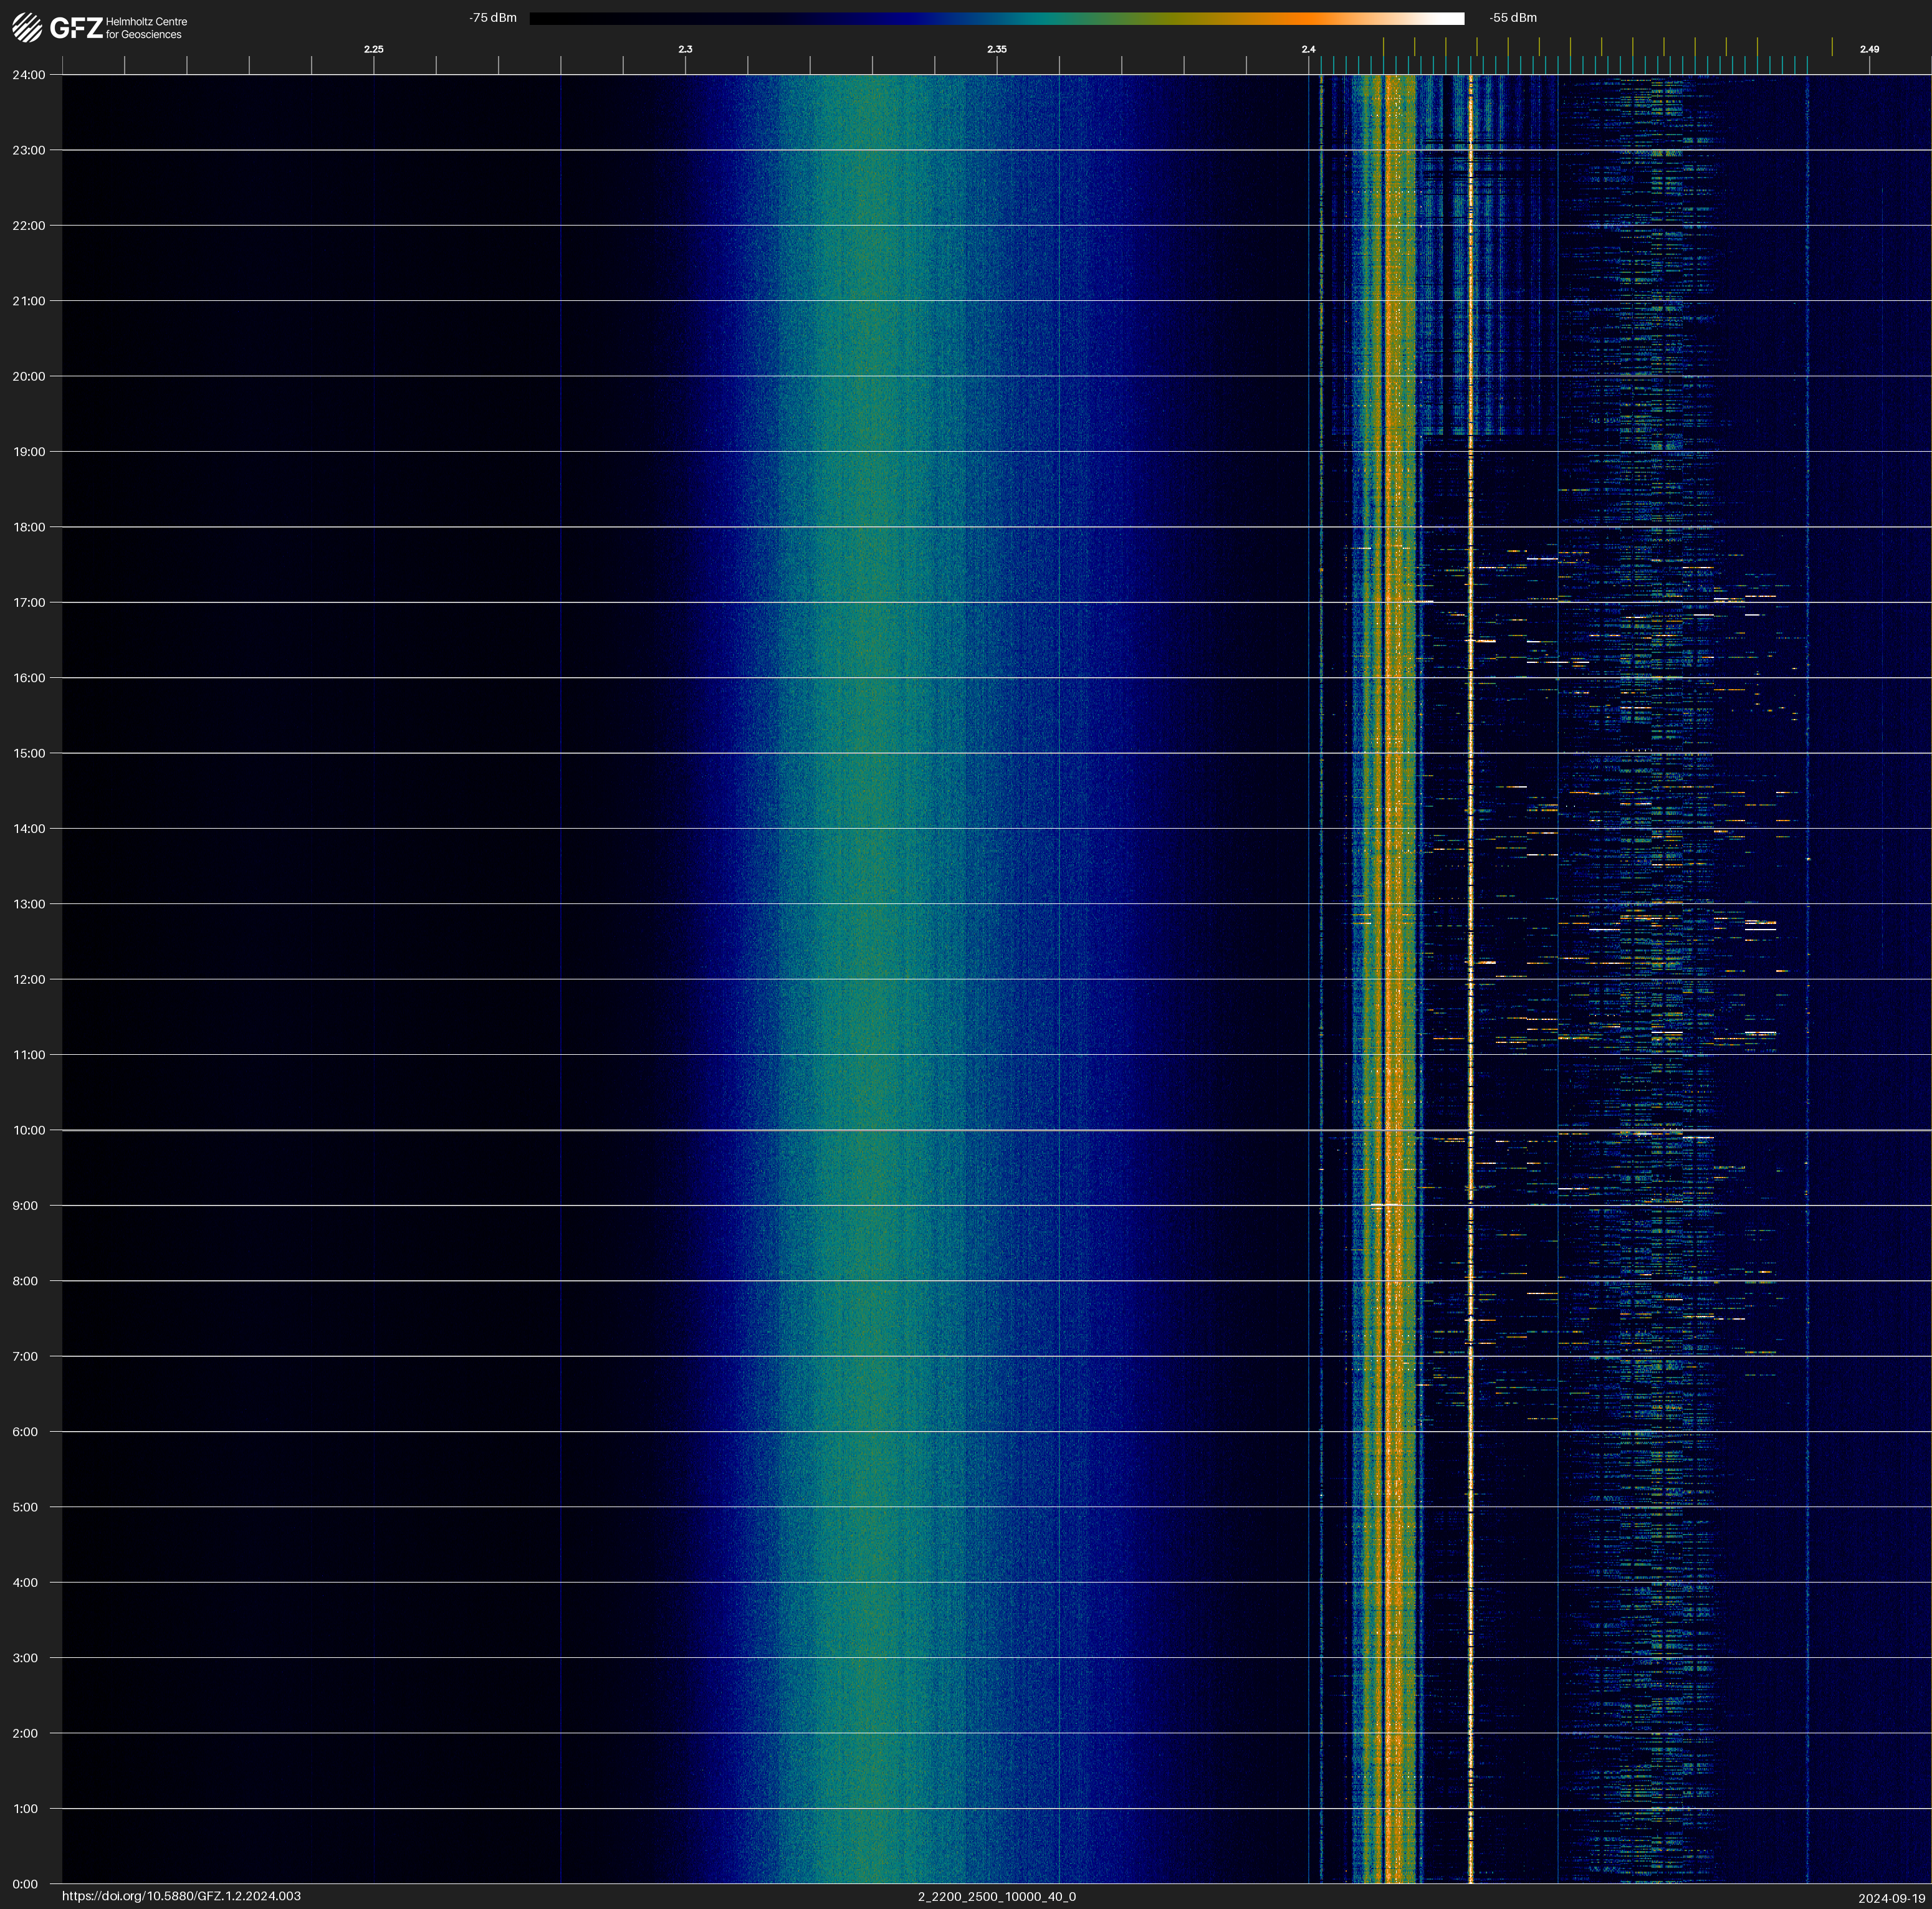Image resolution: width=1932 pixels, height=1909 pixels.
Task: Click the -55 dBm colorbar maximum label
Action: coord(1513,18)
